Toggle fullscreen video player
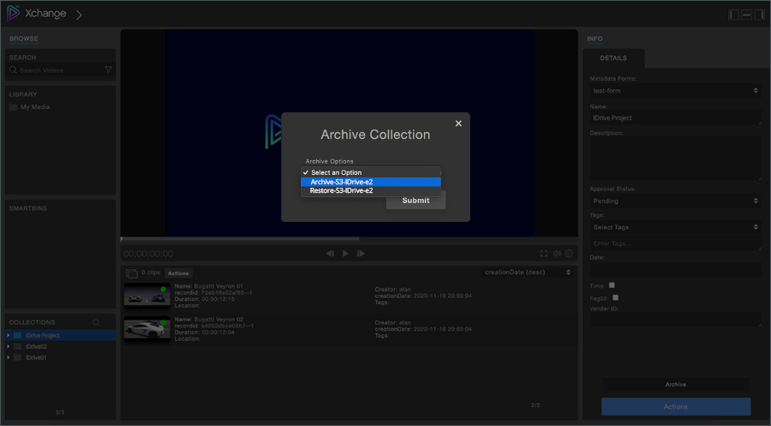This screenshot has width=771, height=426. tap(543, 254)
